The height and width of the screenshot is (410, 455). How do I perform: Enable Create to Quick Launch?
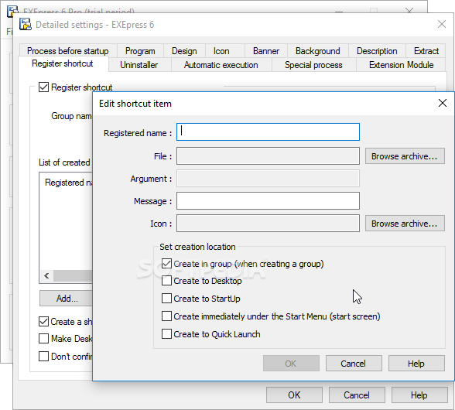pos(166,334)
